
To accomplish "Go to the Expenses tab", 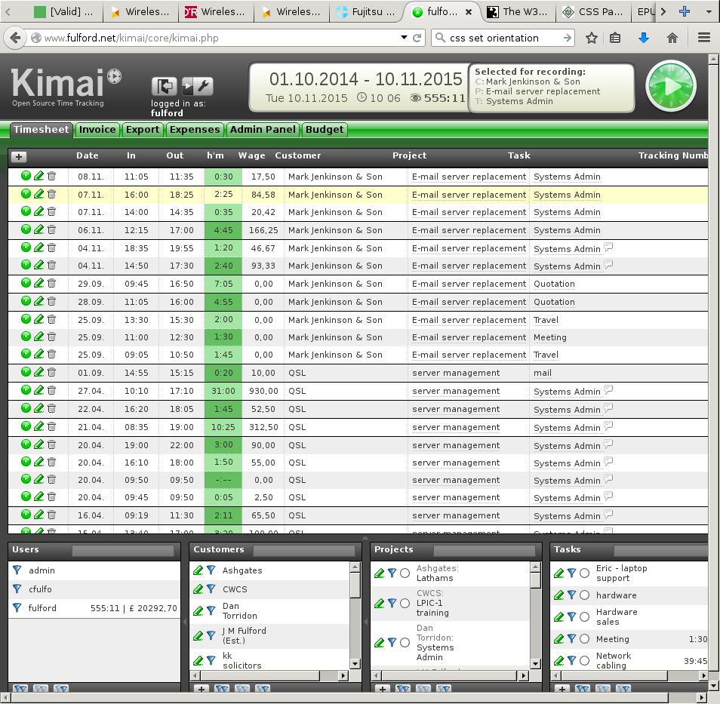I will pos(195,130).
